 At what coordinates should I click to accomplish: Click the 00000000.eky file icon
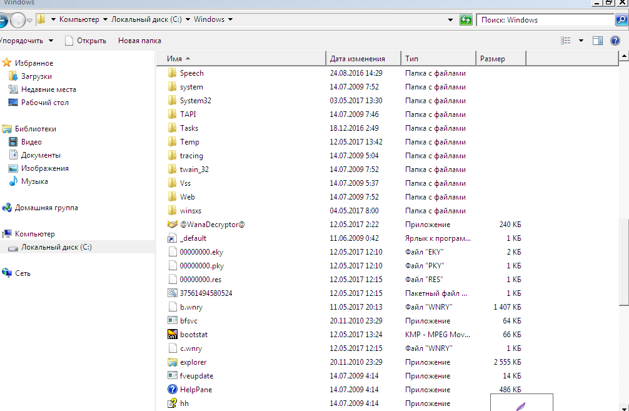172,251
